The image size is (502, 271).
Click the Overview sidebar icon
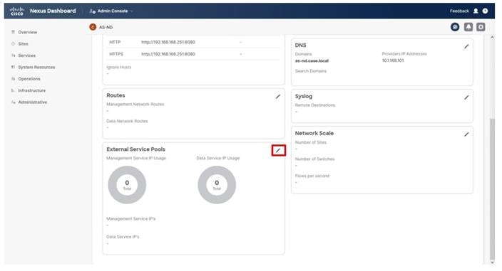(x=13, y=32)
